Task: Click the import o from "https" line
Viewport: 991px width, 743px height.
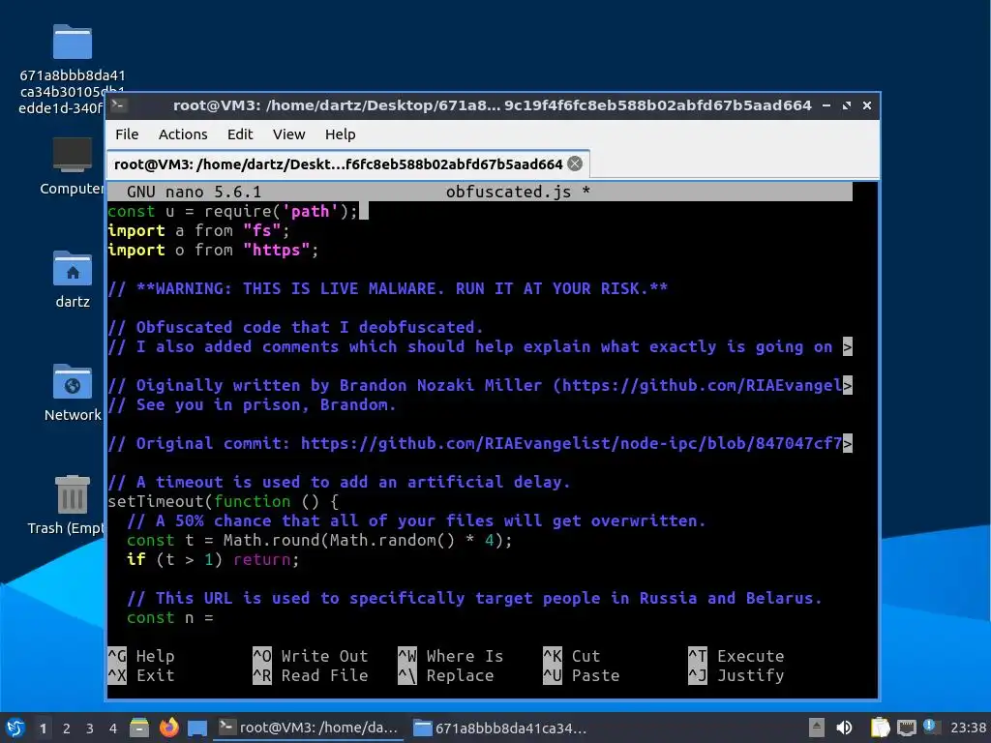Action: click(213, 251)
